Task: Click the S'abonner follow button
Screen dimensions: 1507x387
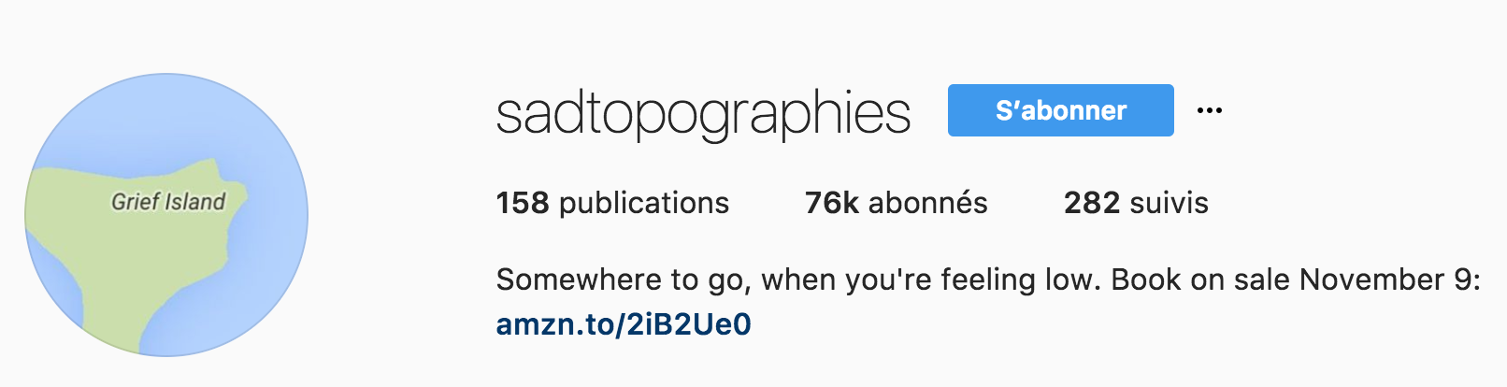Action: coord(1060,110)
